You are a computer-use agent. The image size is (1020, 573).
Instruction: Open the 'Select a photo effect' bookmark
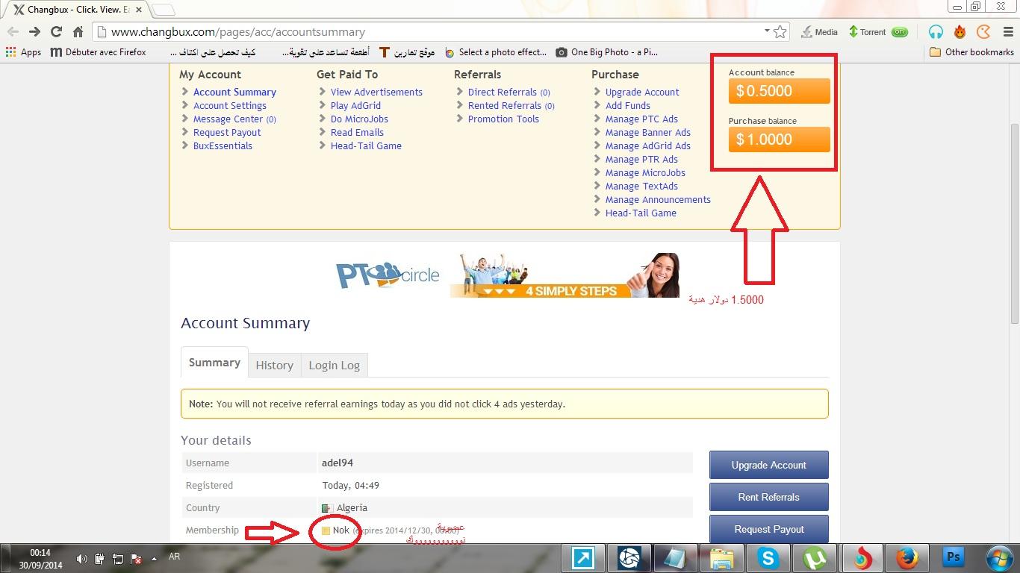496,52
